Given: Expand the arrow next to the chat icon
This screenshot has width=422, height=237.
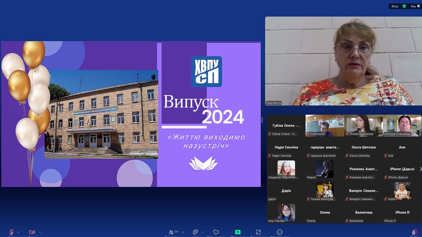Looking at the screenshot, I should click(x=203, y=232).
